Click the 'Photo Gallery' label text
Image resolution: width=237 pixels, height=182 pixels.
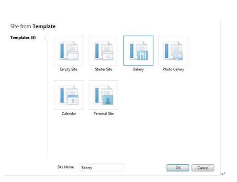pyautogui.click(x=173, y=69)
